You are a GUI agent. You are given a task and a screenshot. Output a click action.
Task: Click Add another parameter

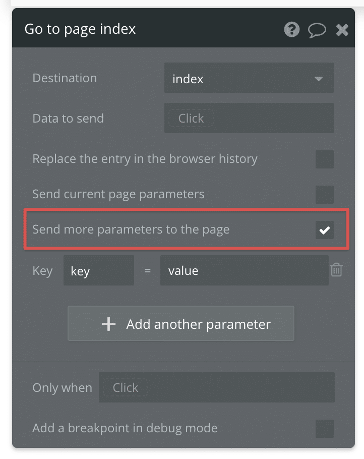(180, 325)
